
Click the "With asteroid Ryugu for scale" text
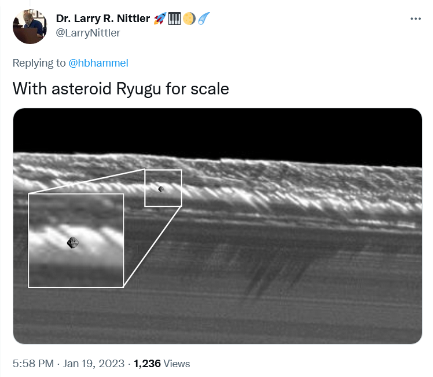[120, 89]
